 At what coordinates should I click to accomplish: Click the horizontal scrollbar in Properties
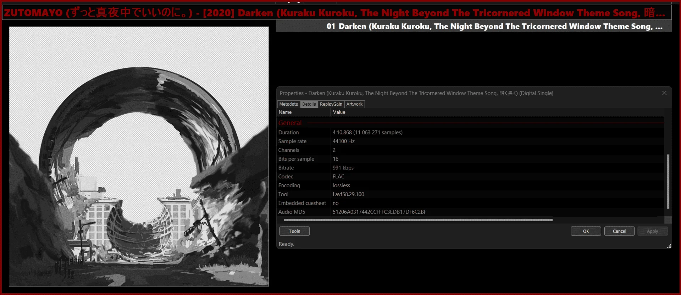click(418, 220)
